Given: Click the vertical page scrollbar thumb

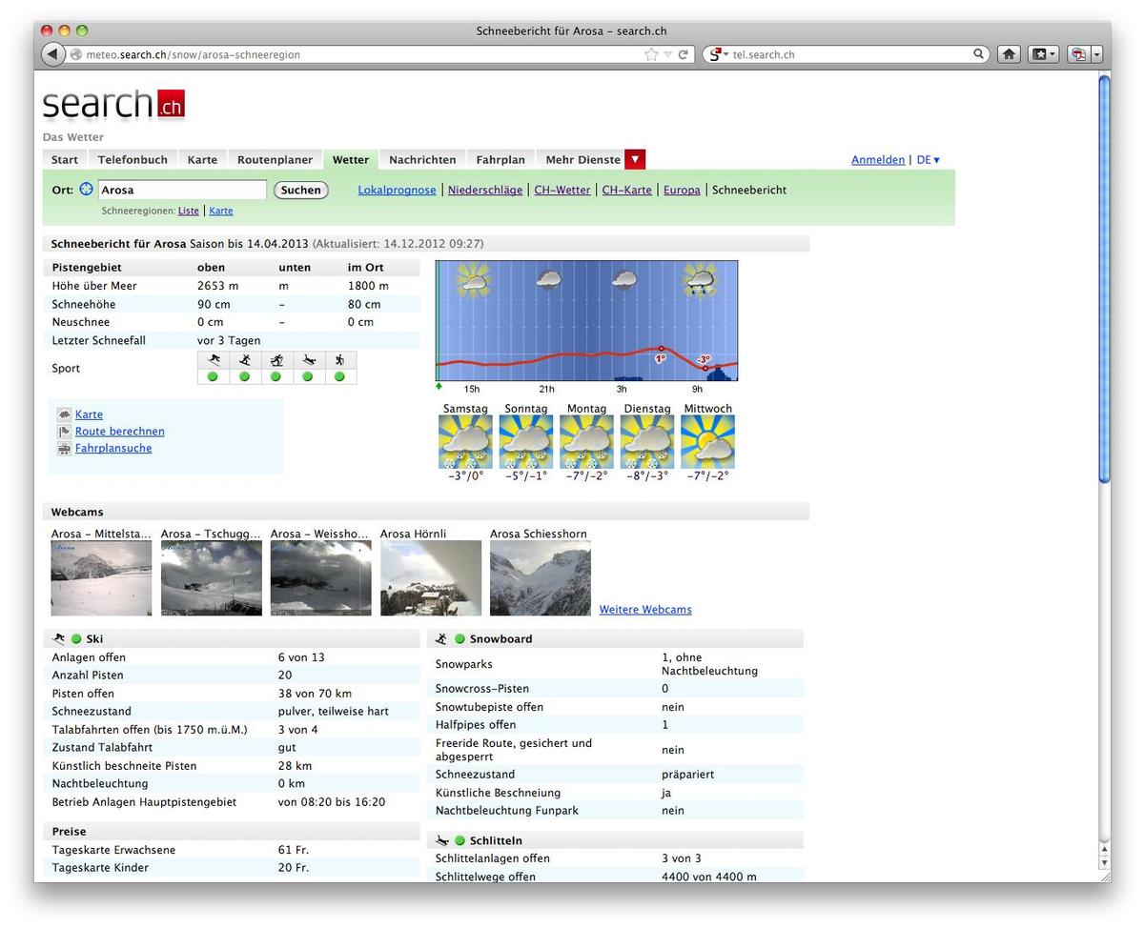Looking at the screenshot, I should [x=1104, y=279].
